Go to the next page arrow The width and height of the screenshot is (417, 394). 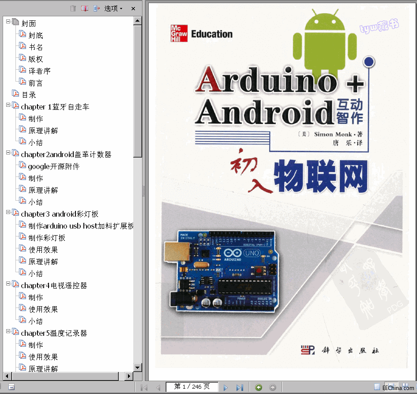pyautogui.click(x=225, y=388)
